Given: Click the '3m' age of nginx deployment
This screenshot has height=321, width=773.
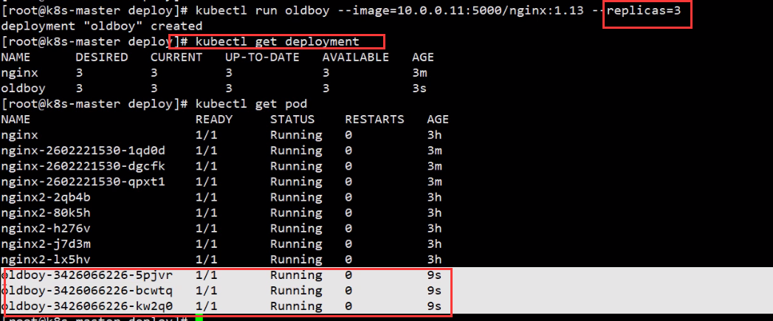Looking at the screenshot, I should point(419,74).
